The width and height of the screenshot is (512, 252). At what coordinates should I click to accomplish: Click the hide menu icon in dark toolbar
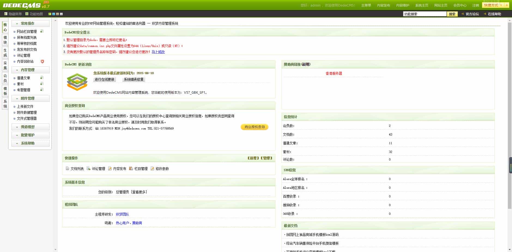6,14
